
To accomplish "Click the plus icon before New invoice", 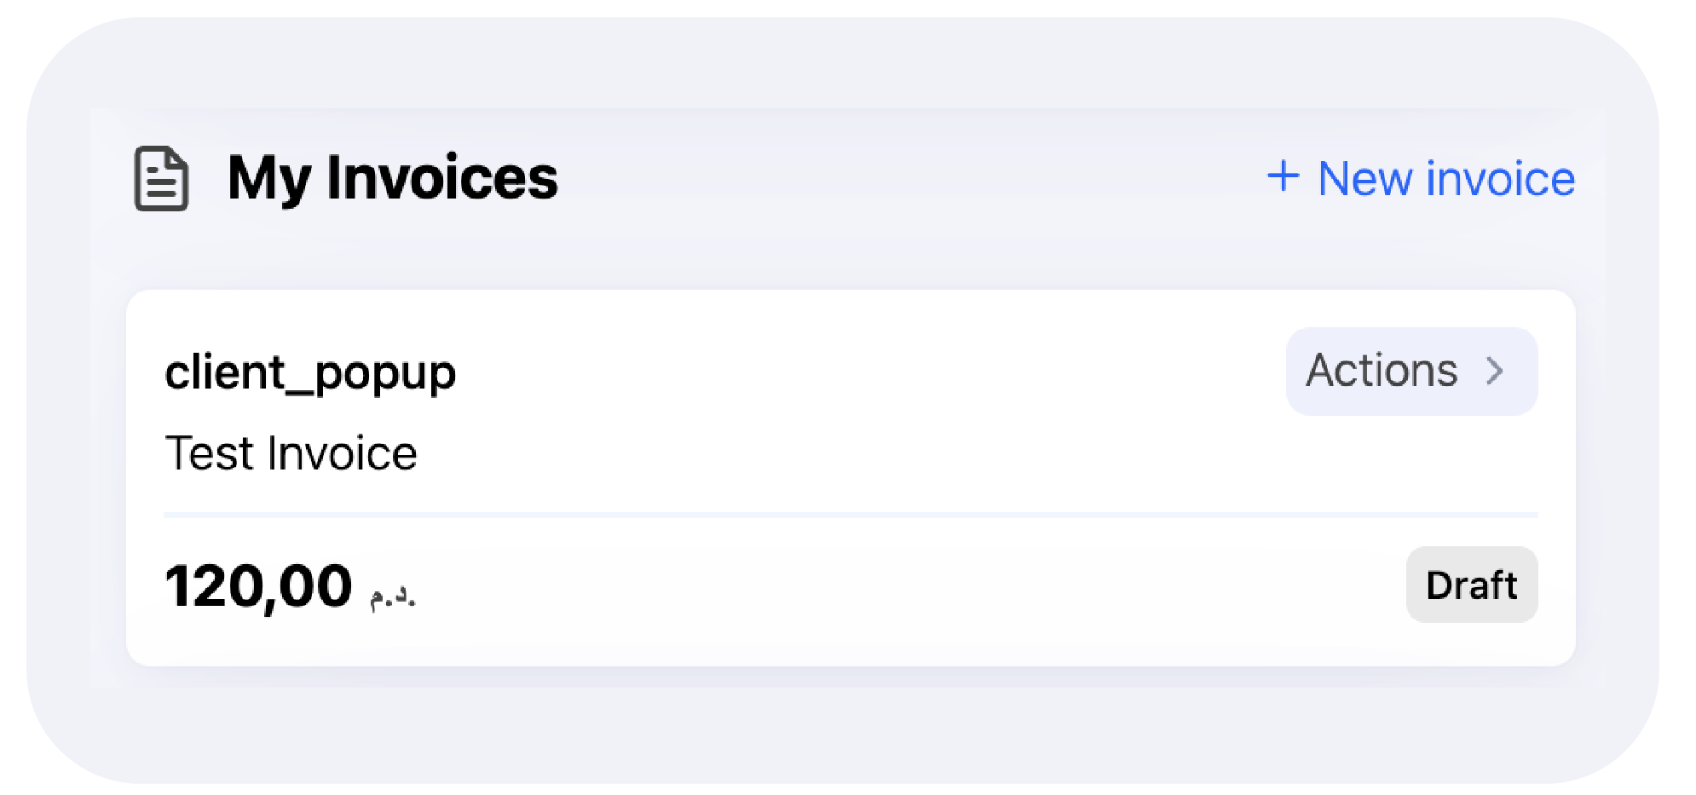I will 1283,177.
